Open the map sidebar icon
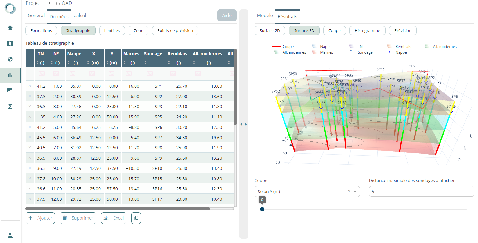This screenshot has height=243, width=478. pos(10,44)
